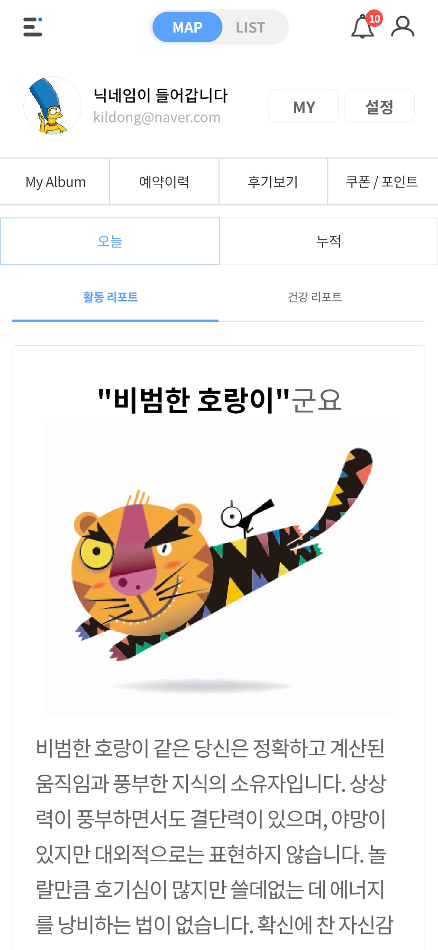The width and height of the screenshot is (438, 950).
Task: Open the 후기보기 tab
Action: click(x=273, y=182)
